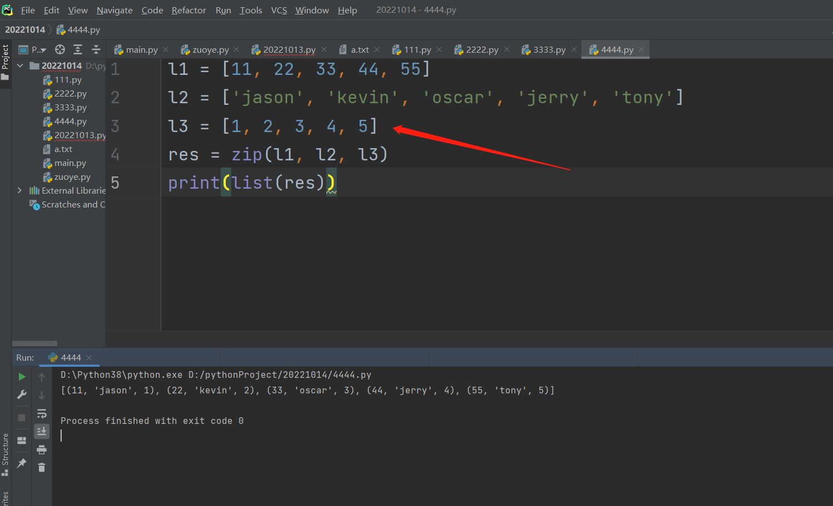
Task: Open the File menu
Action: [28, 10]
